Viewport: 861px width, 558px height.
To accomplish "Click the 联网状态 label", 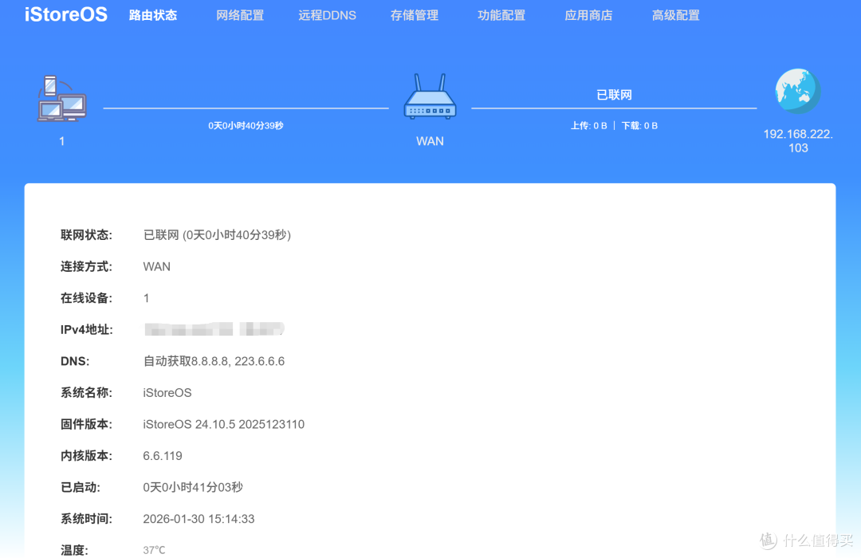I will (86, 235).
